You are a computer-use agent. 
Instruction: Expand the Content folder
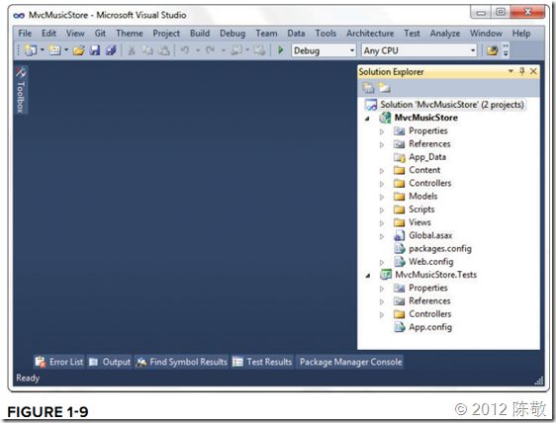[x=382, y=171]
